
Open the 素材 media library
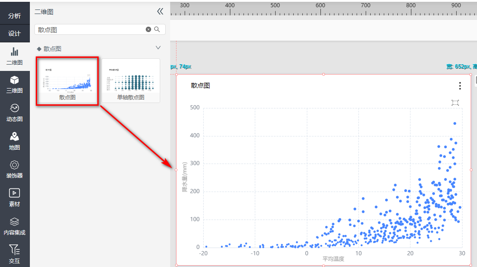pos(14,197)
